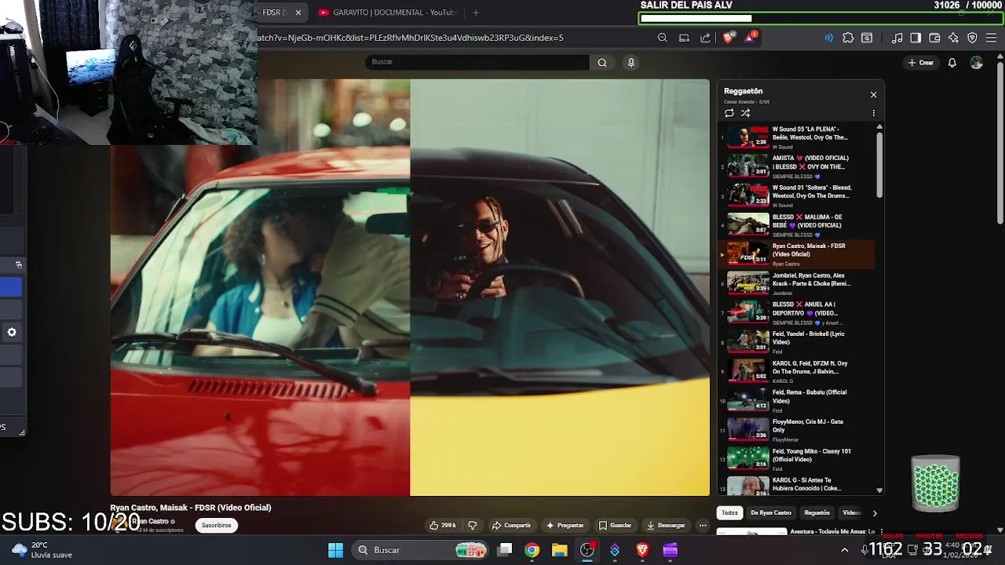1005x565 pixels.
Task: Select Reguetón filter chip
Action: click(x=817, y=512)
